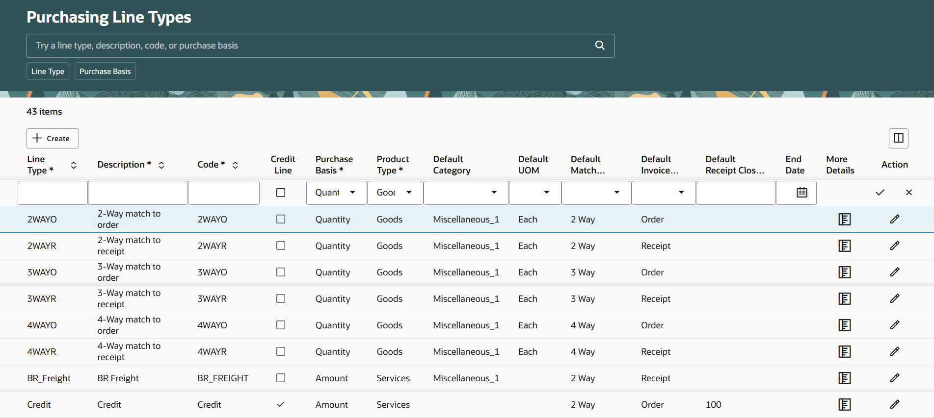Cancel the new row with the X icon
This screenshot has width=934, height=418.
[908, 193]
